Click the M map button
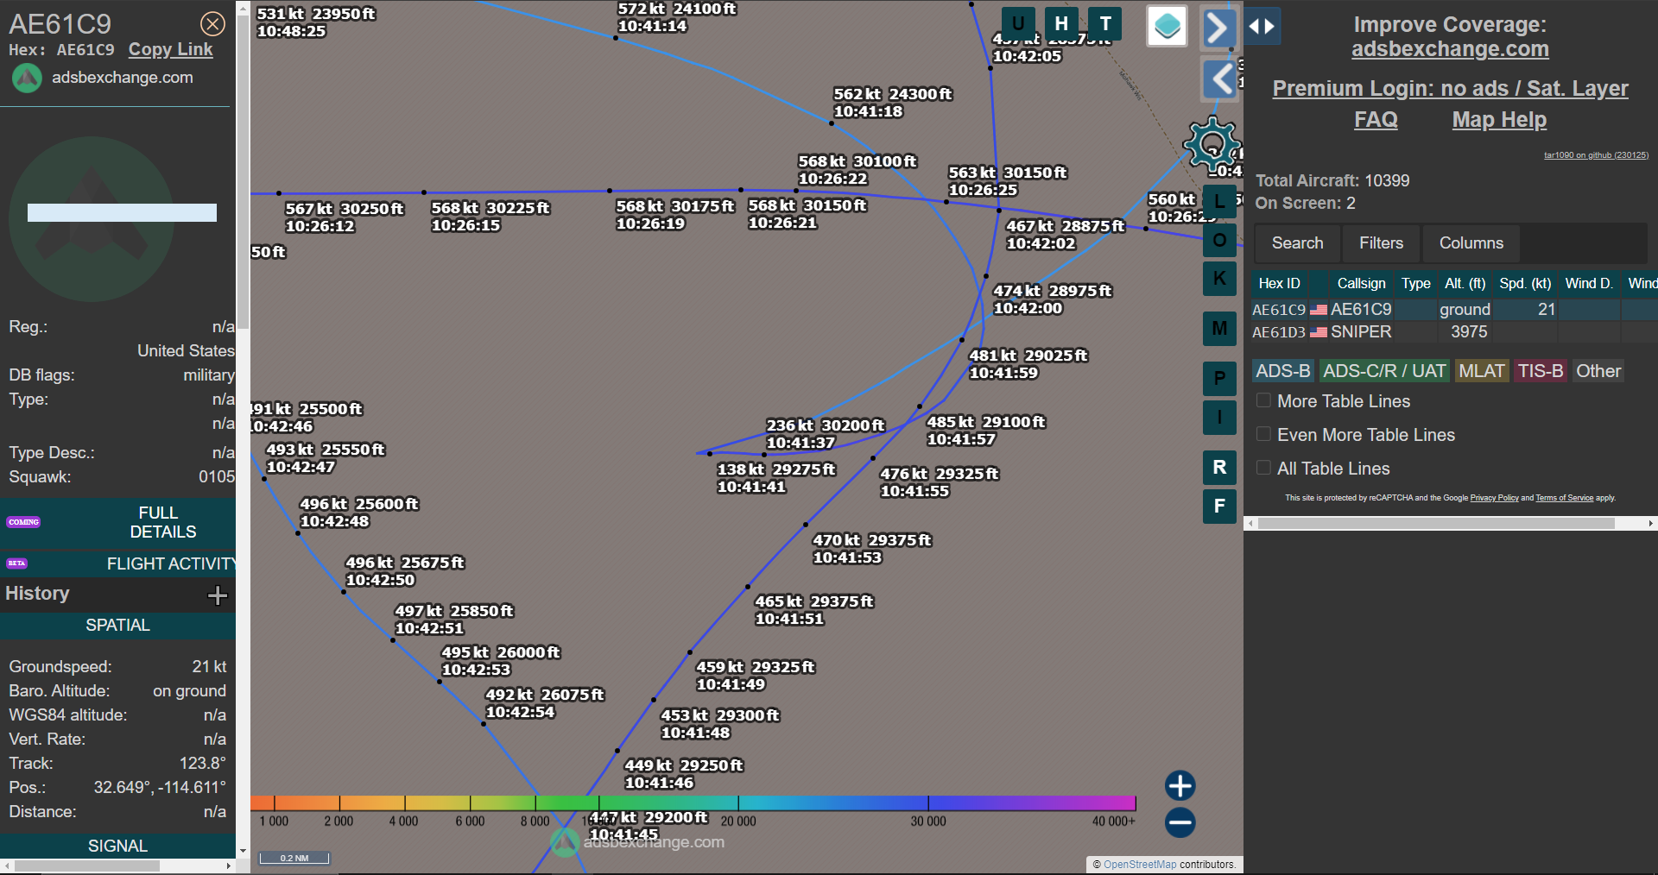 point(1219,328)
